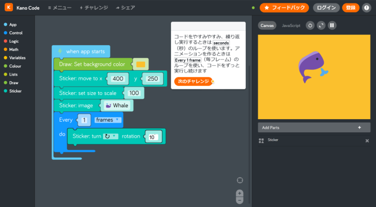Click the green status dot
The width and height of the screenshot is (376, 207).
coord(253,8)
